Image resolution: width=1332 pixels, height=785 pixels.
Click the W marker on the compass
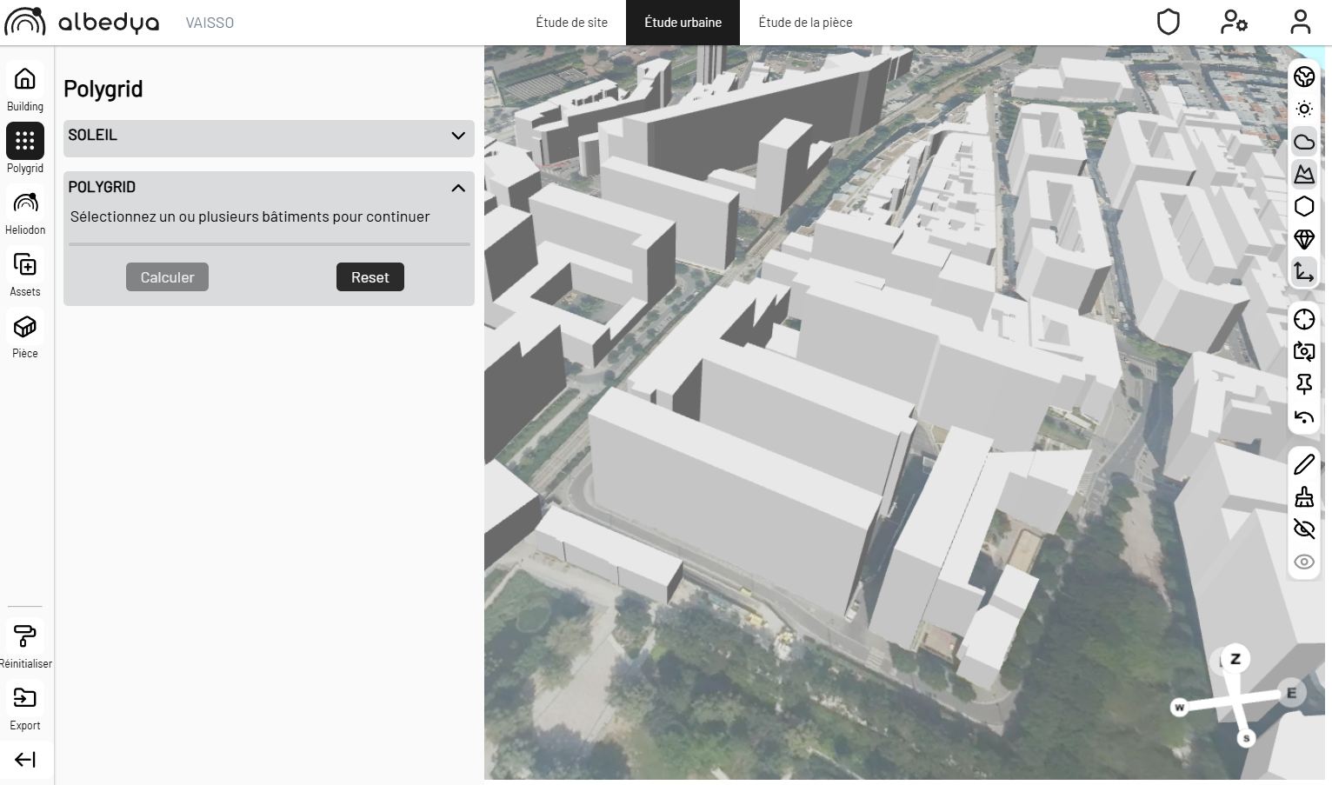coord(1179,708)
